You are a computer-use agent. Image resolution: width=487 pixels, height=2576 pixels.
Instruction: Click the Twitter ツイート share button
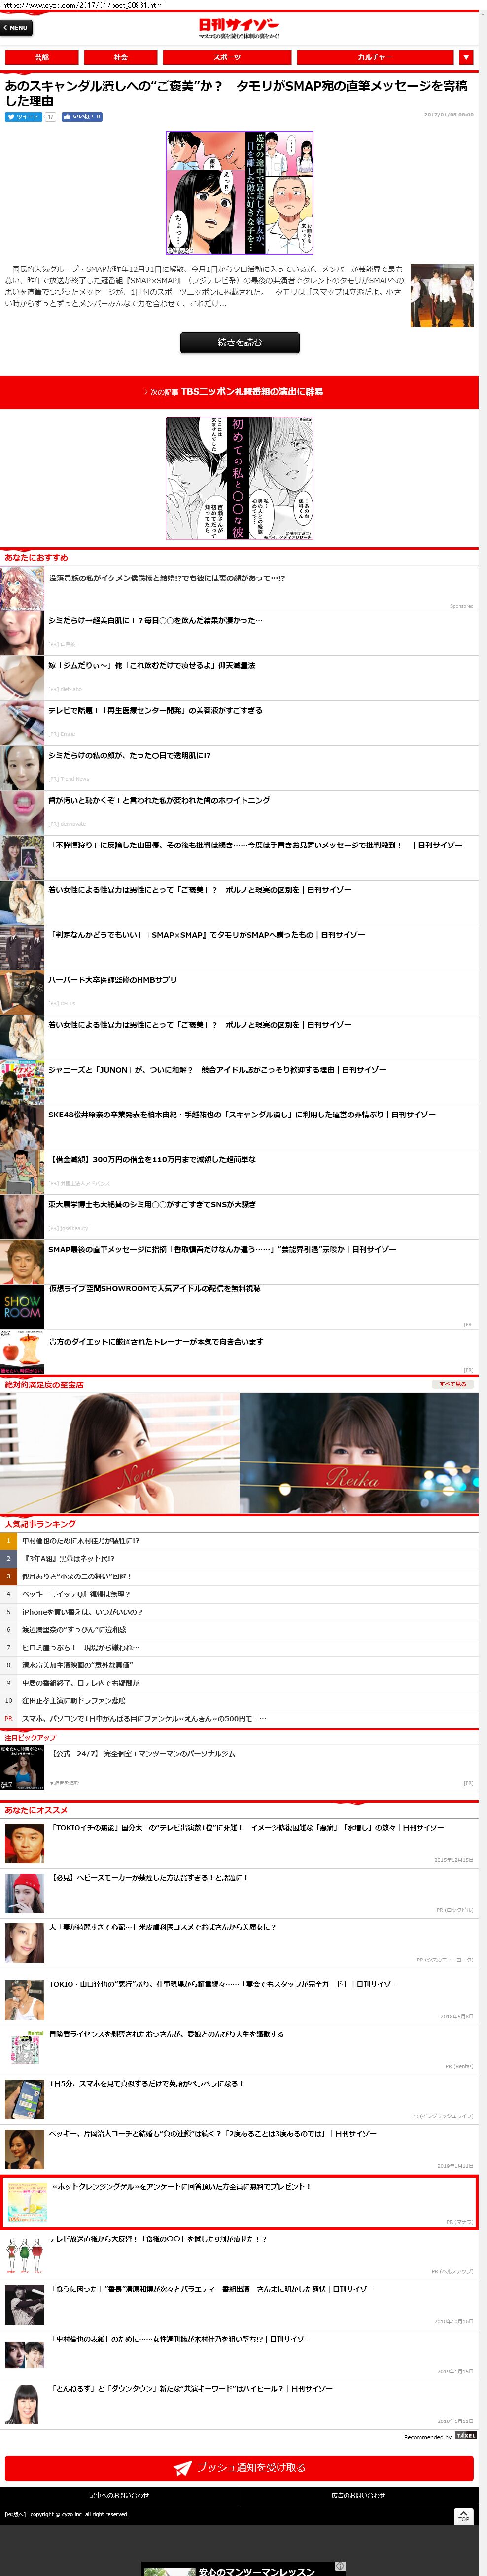23,117
